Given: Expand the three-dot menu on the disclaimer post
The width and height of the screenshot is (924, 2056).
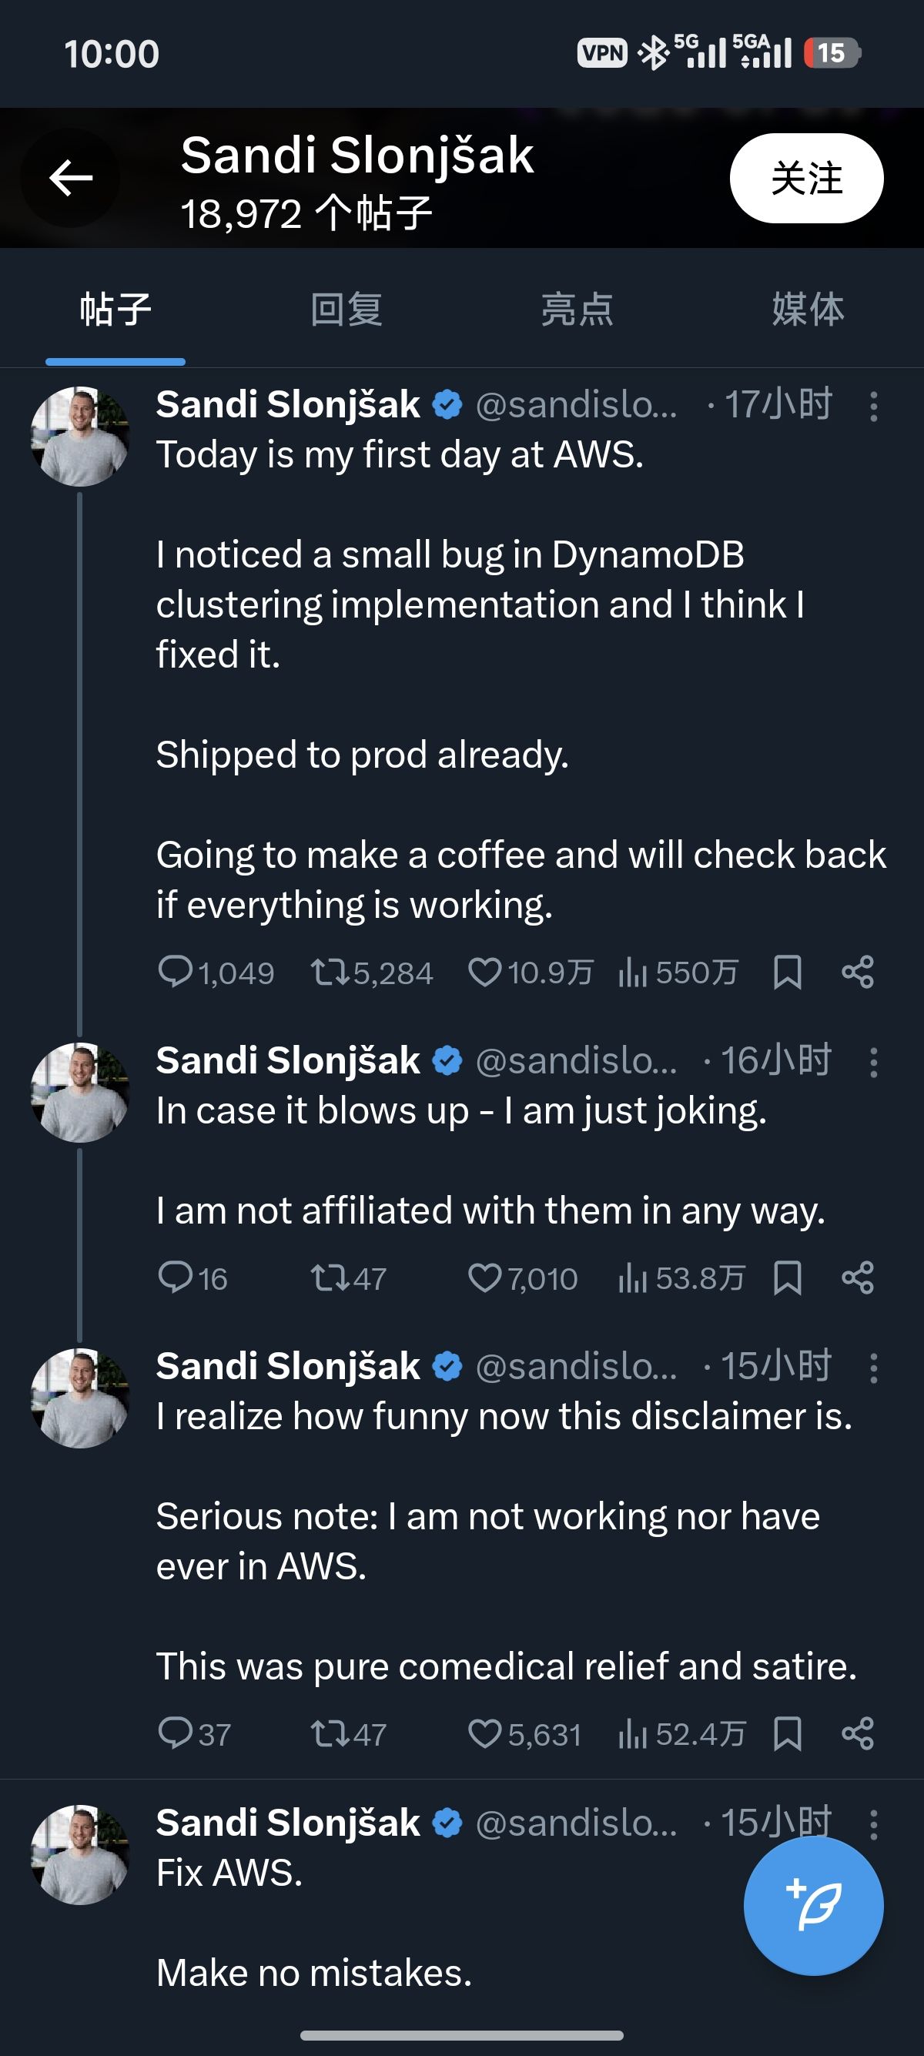Looking at the screenshot, I should (874, 1368).
